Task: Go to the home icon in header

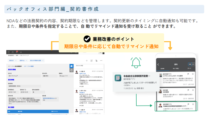Action: pos(13,52)
